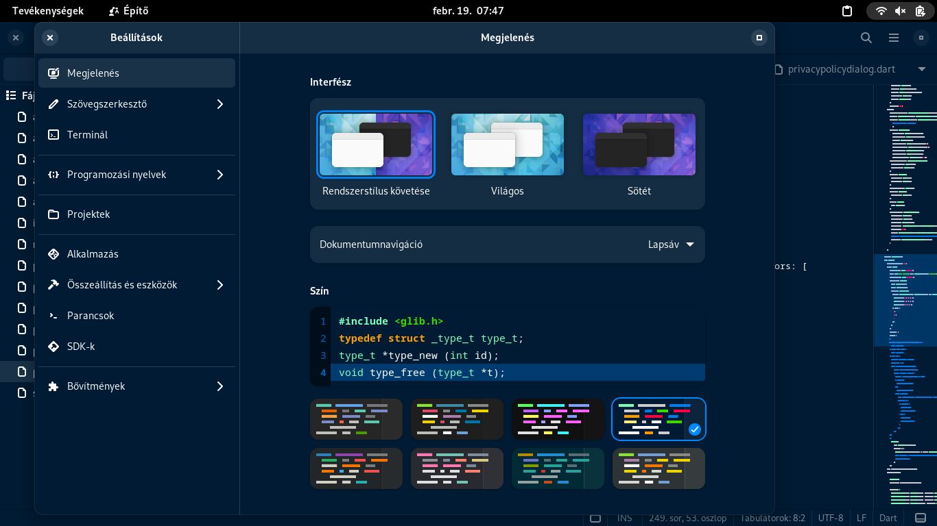
Task: Open the clipboard indicator in top bar
Action: pos(847,11)
